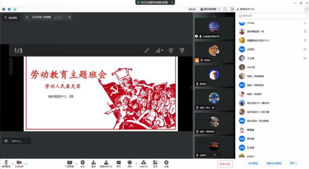309x169 pixels.
Task: Open the More dropdown in members panel
Action: (x=293, y=163)
